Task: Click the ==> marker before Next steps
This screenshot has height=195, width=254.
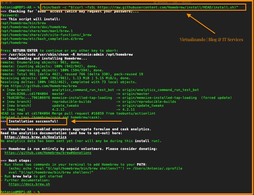Action: point(3,161)
